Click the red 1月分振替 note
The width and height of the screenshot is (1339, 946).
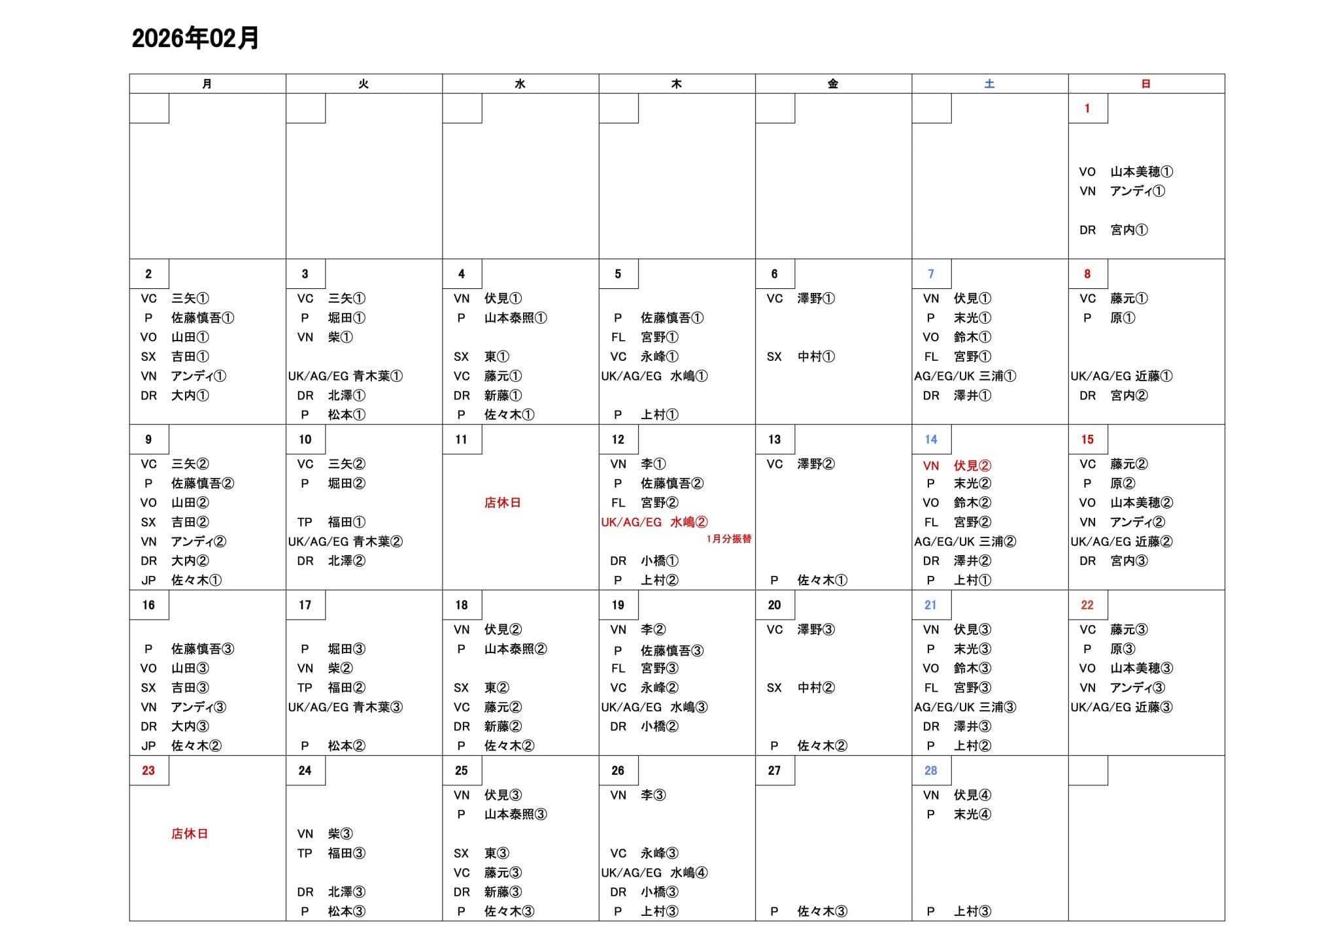point(728,539)
